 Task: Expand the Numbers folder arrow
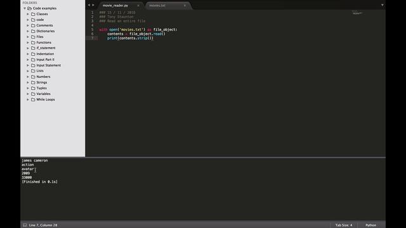pyautogui.click(x=28, y=77)
